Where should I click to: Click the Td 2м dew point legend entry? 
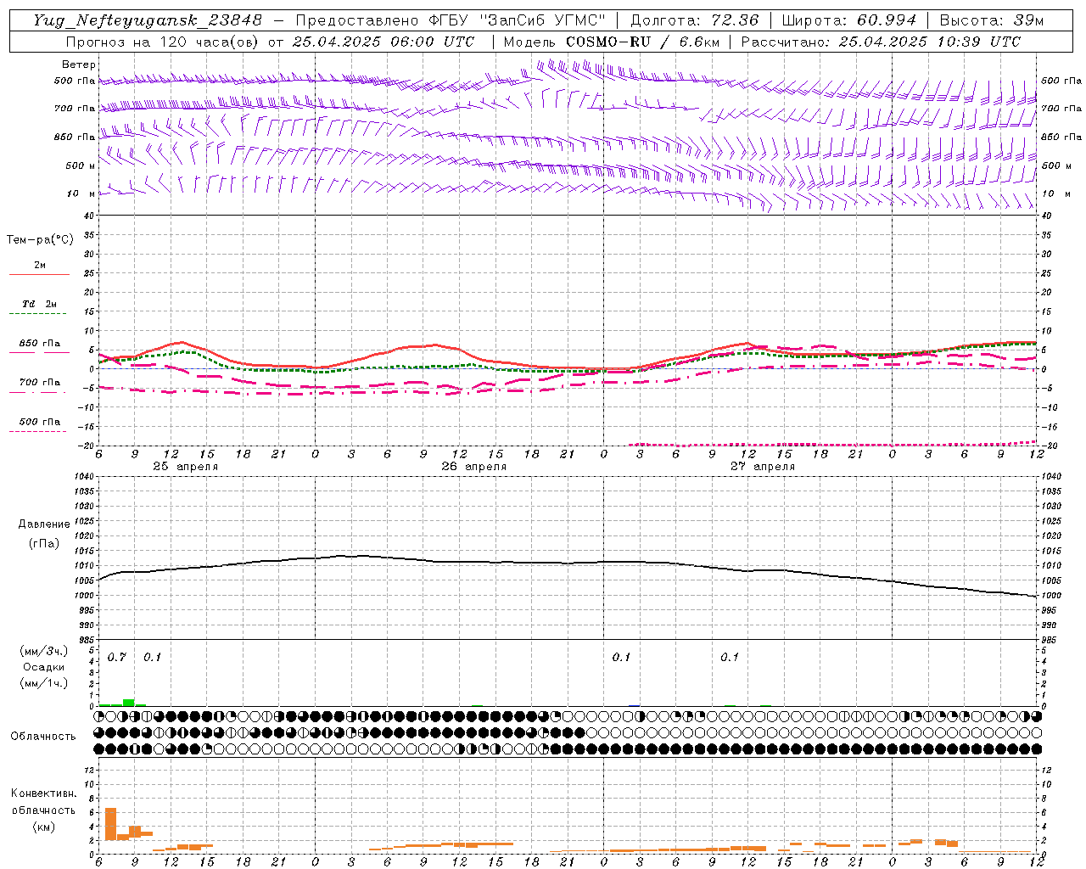(39, 304)
